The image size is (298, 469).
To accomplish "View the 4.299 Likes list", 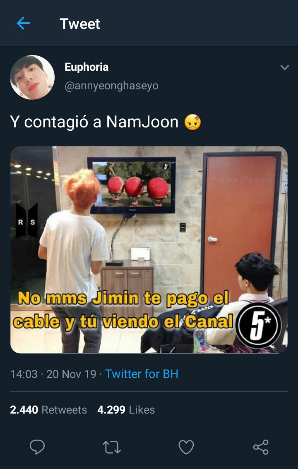I will (126, 409).
